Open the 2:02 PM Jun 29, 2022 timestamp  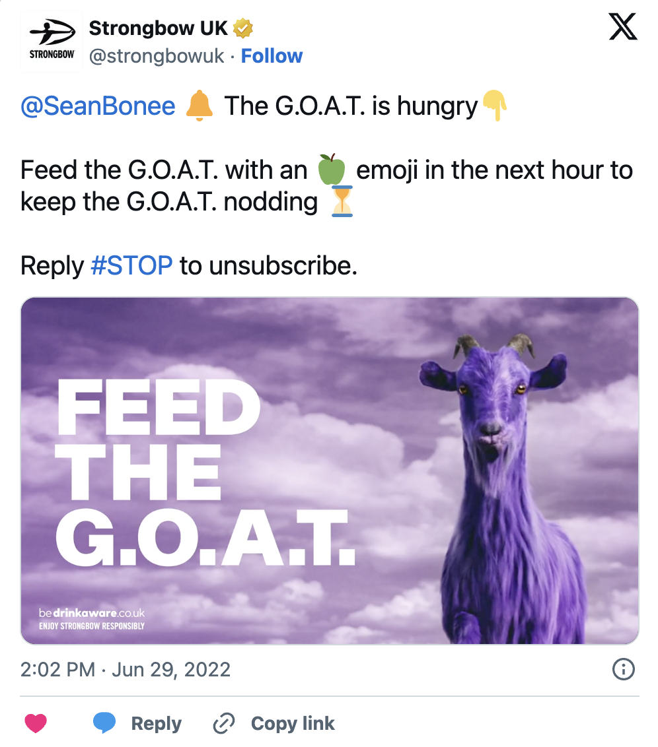pyautogui.click(x=126, y=669)
